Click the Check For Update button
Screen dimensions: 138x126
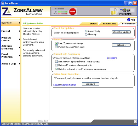tap(121, 32)
